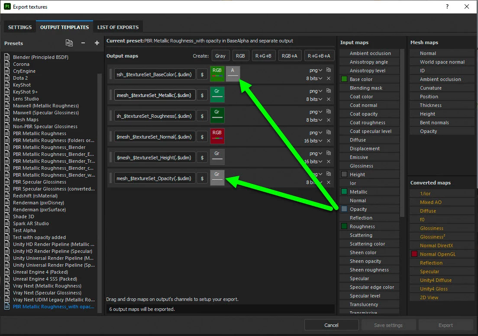Delete the Normal output map
Screen dimensions: 478x336
[328, 141]
